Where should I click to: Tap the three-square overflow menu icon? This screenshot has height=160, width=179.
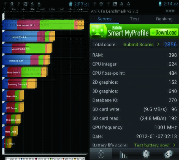coord(170,11)
